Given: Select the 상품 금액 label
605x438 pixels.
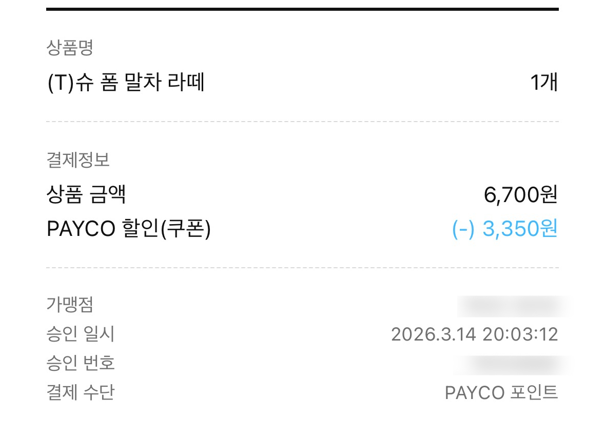Looking at the screenshot, I should 86,194.
